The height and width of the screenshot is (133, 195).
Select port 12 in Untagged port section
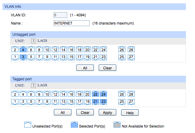(x=55, y=49)
